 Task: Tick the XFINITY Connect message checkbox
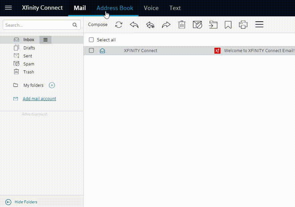pos(91,50)
